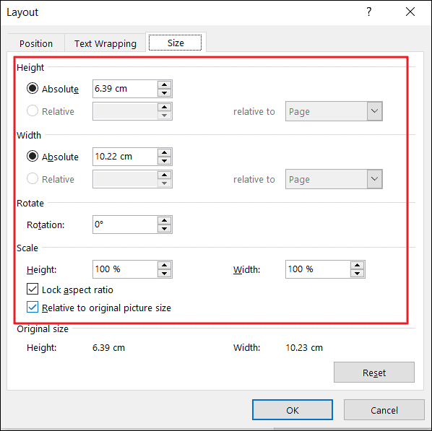Click the Rotation down arrow stepper
Screen dimensions: 432x431
pyautogui.click(x=165, y=229)
